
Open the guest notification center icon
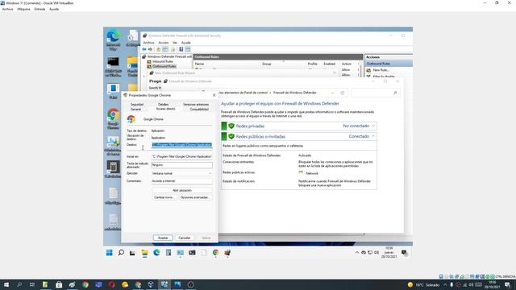(404, 252)
